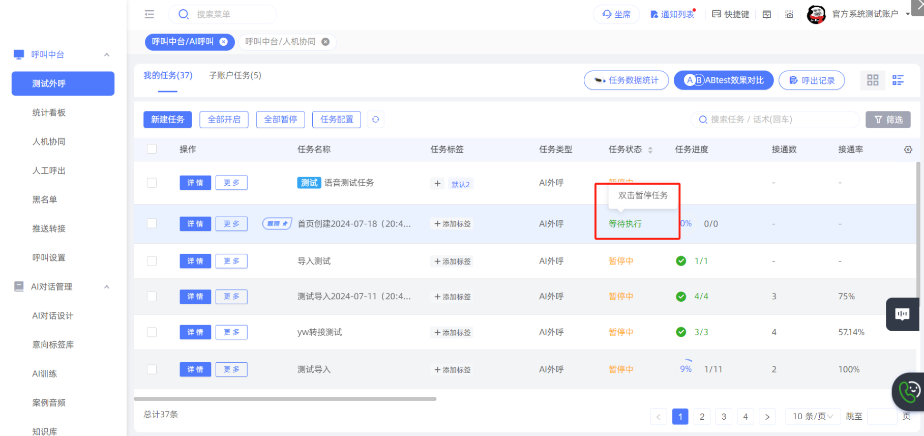
Task: Tick the select-all checkbox in table header
Action: point(152,149)
